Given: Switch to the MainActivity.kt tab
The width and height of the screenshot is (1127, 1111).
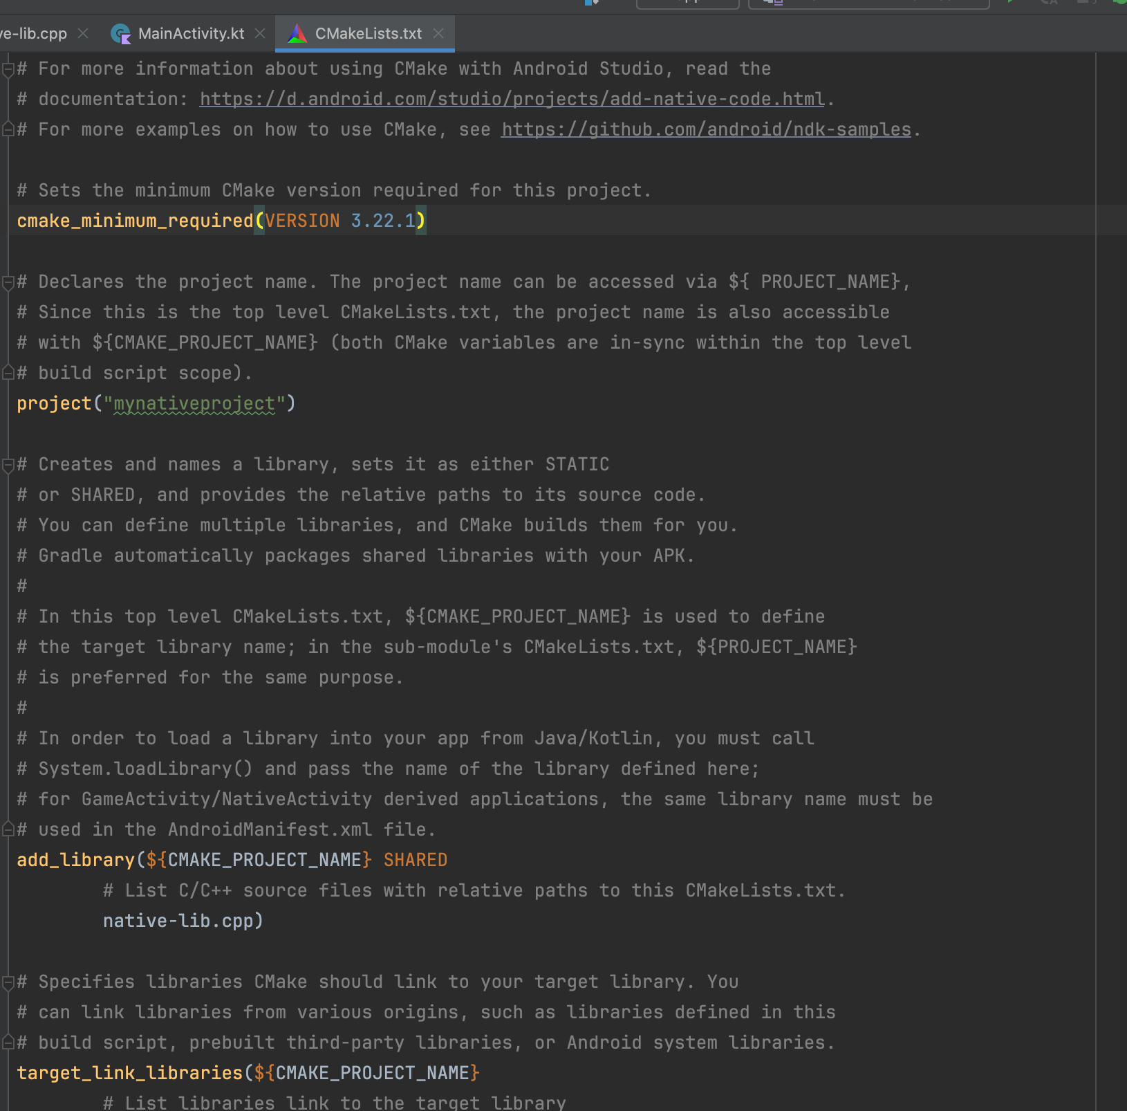Looking at the screenshot, I should [x=191, y=33].
